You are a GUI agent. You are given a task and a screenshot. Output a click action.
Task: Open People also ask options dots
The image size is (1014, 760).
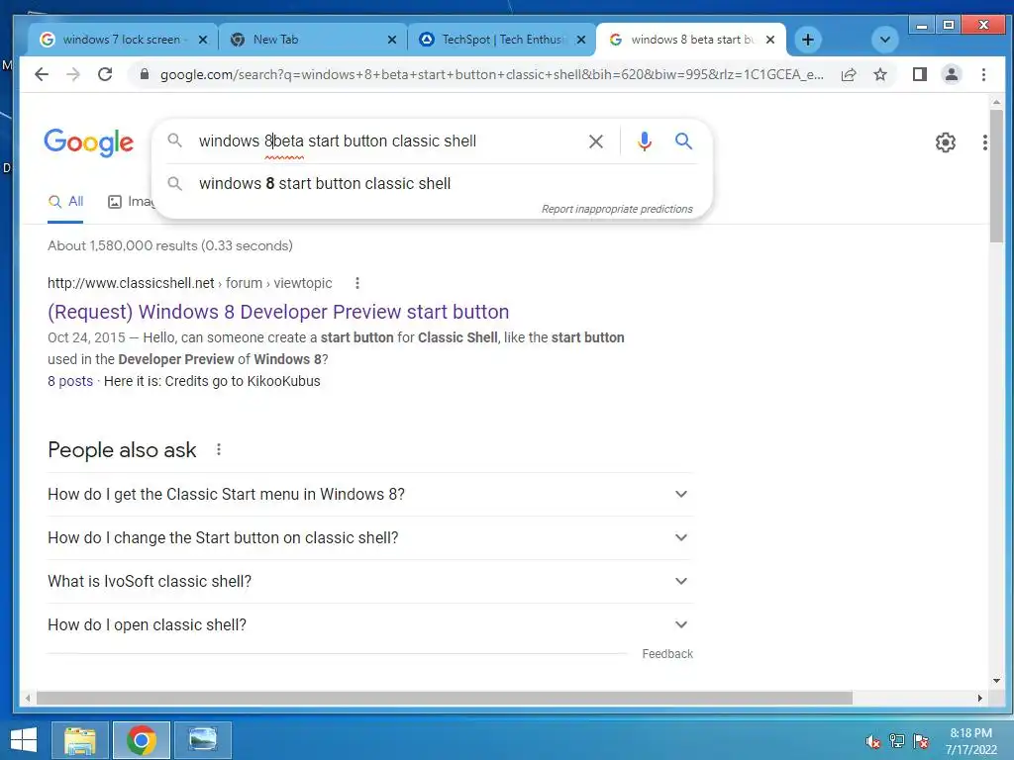click(x=219, y=450)
